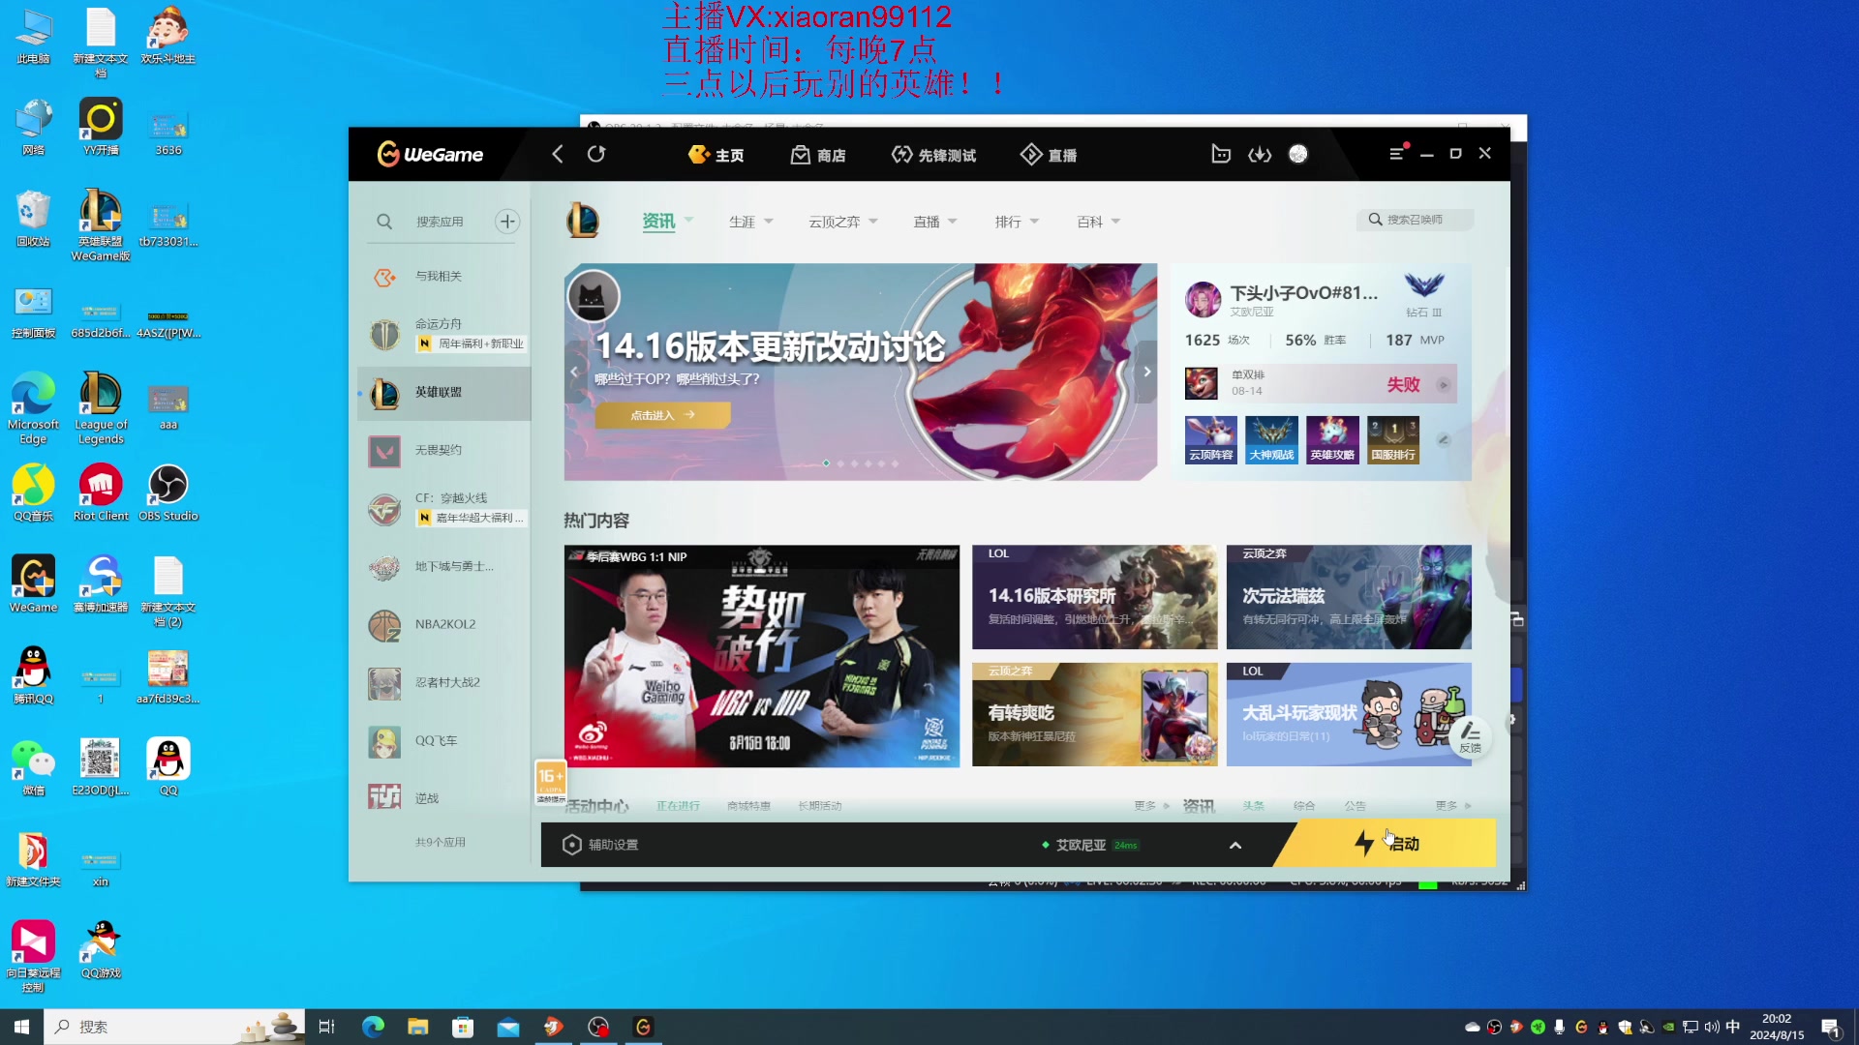Click the League of Legends logo icon
Screen dimensions: 1859x1045
click(583, 222)
